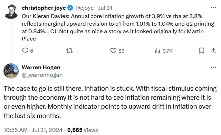The width and height of the screenshot is (221, 135).
Task: Open replies on christopher joye's tweet
Action: point(28,51)
